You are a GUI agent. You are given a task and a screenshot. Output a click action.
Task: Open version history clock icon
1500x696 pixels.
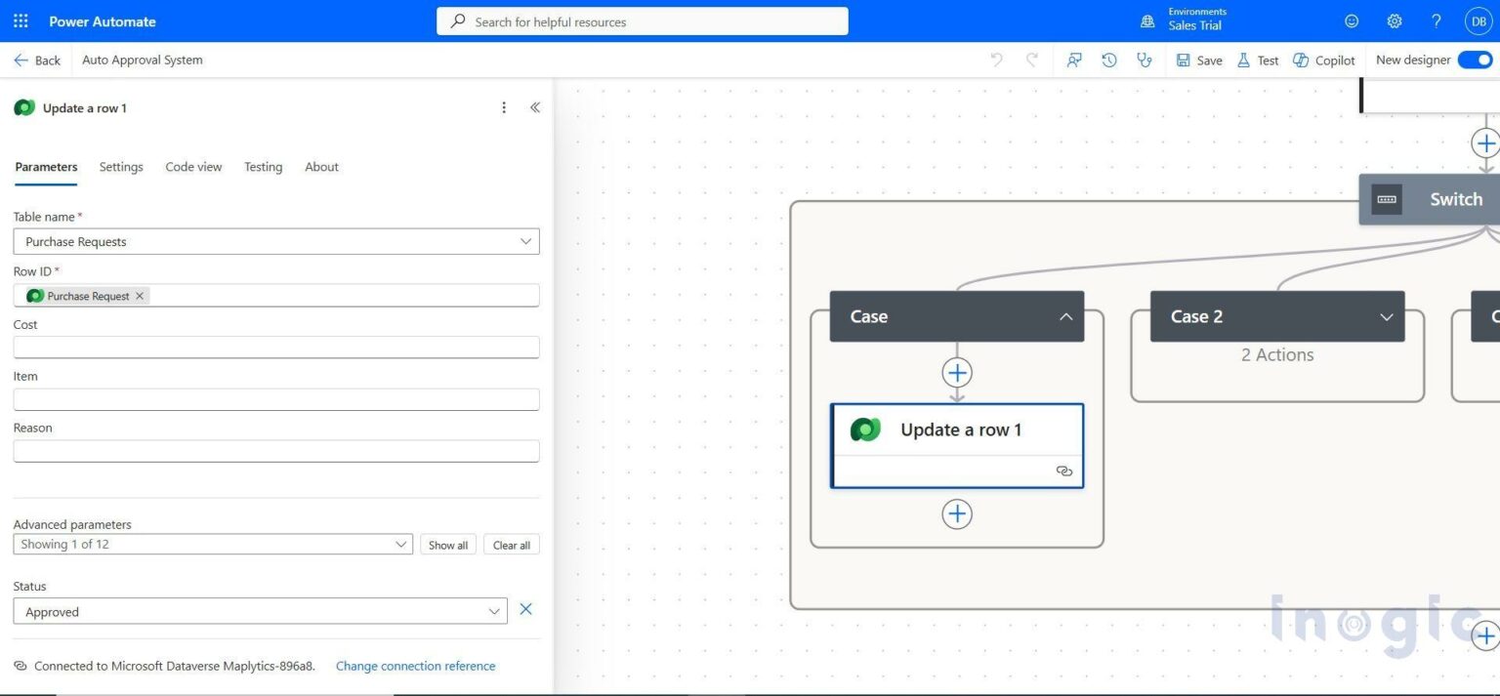click(x=1109, y=60)
